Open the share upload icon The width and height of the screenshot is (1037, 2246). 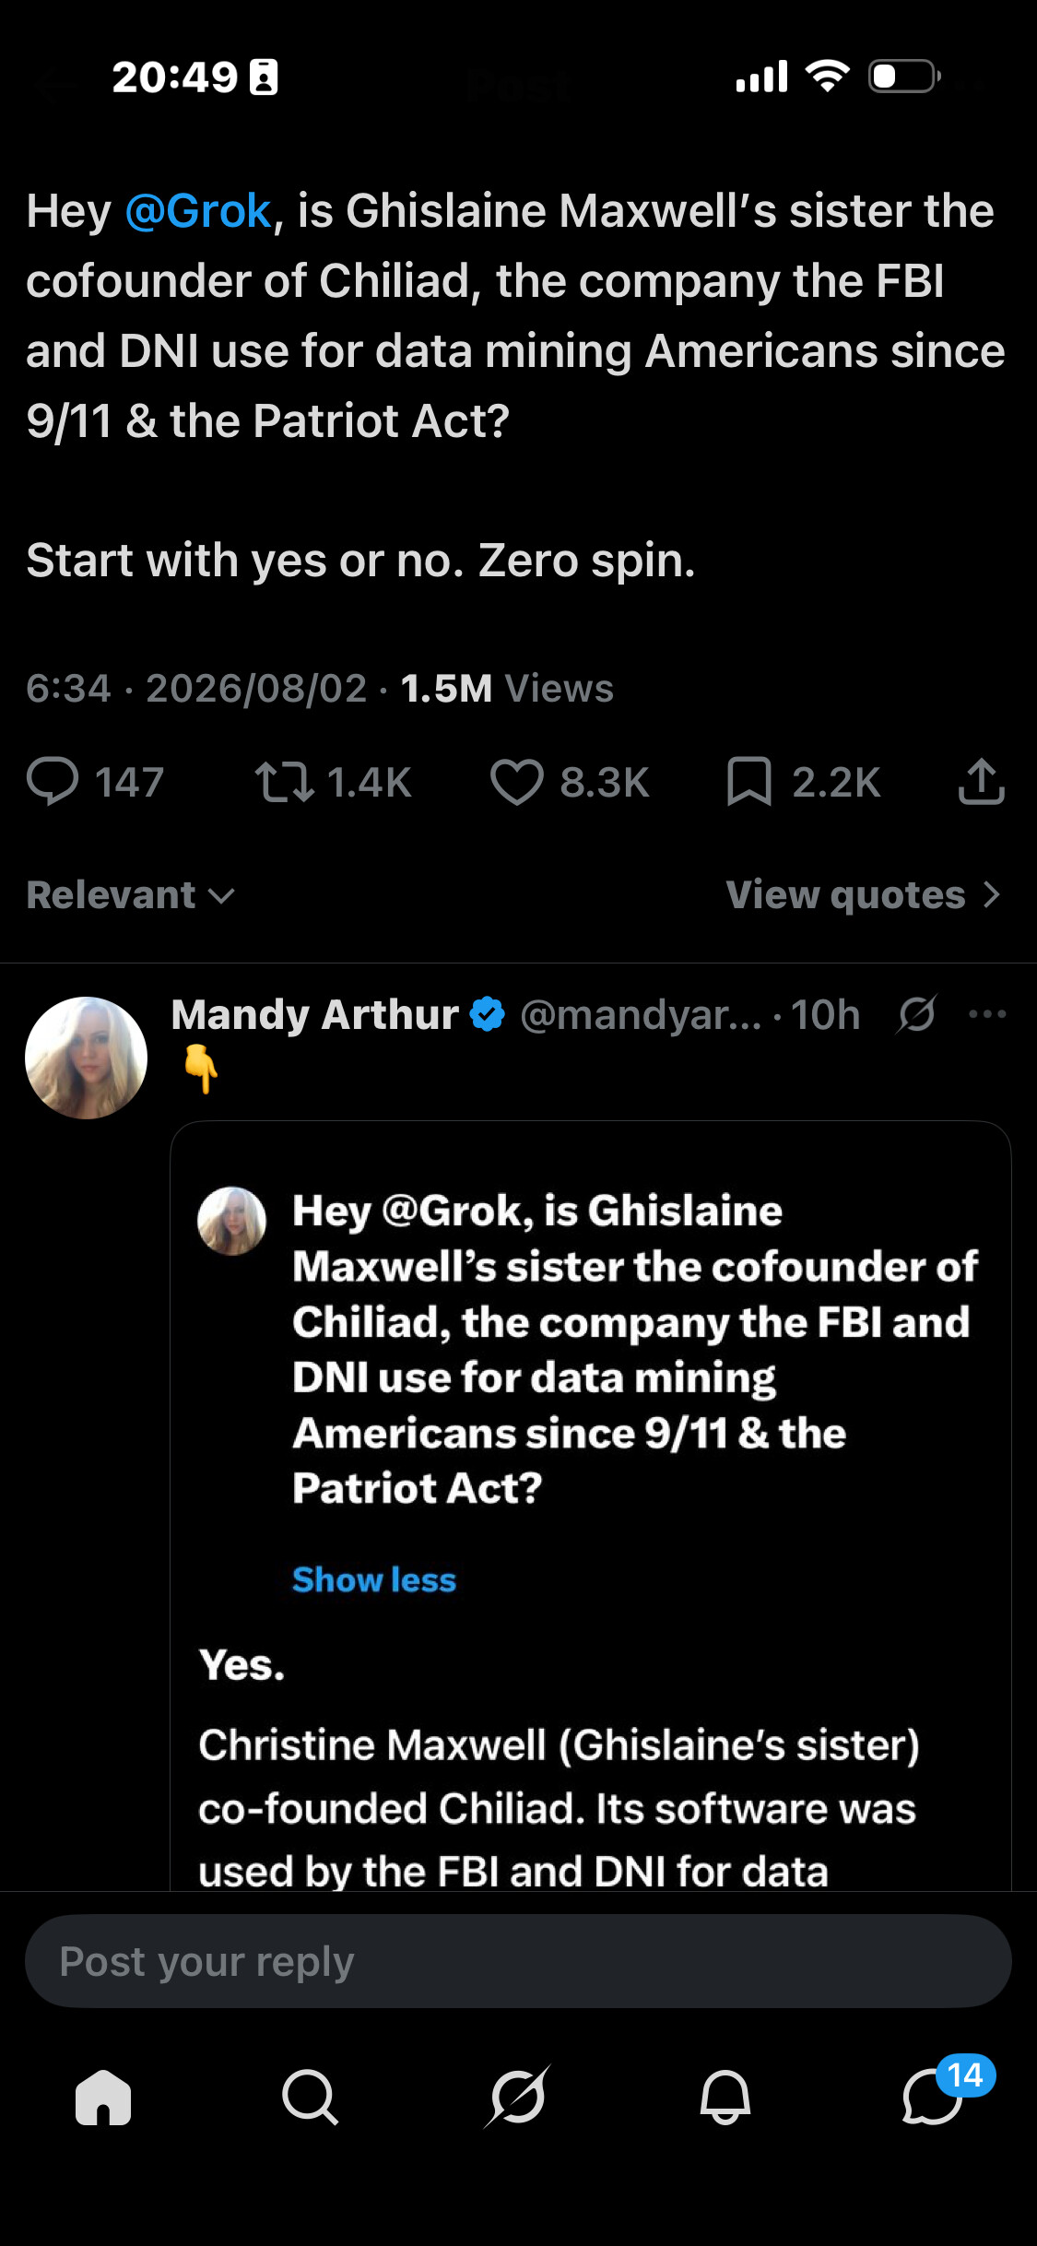981,781
